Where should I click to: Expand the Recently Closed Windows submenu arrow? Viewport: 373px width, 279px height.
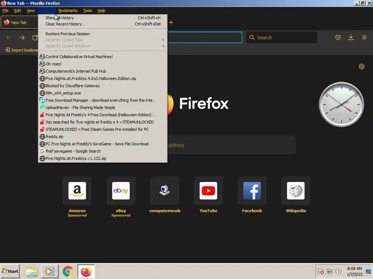tap(164, 46)
